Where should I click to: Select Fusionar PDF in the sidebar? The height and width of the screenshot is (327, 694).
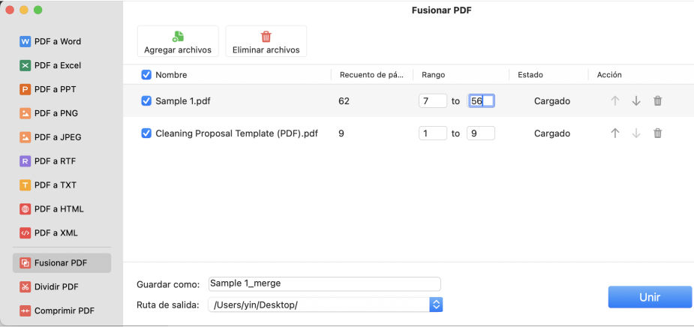pyautogui.click(x=62, y=262)
